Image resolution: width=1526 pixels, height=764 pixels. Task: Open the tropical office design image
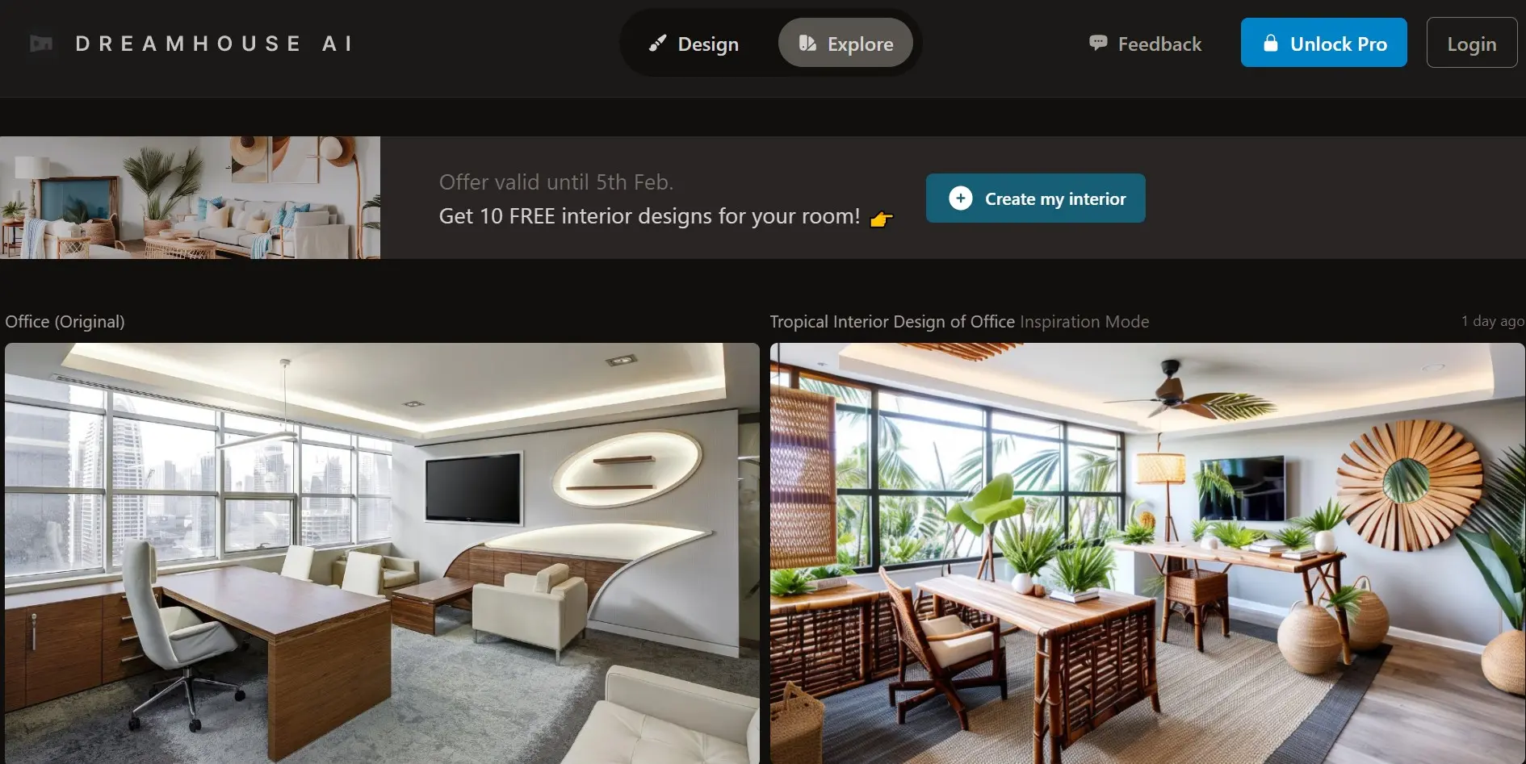click(1147, 553)
